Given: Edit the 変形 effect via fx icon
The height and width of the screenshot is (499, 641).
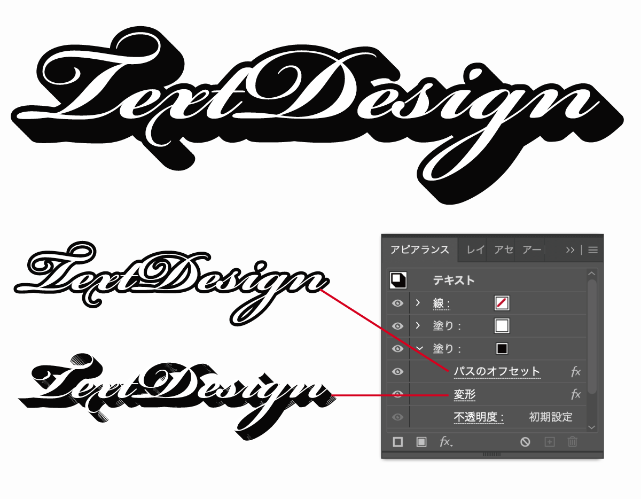Looking at the screenshot, I should pos(576,394).
